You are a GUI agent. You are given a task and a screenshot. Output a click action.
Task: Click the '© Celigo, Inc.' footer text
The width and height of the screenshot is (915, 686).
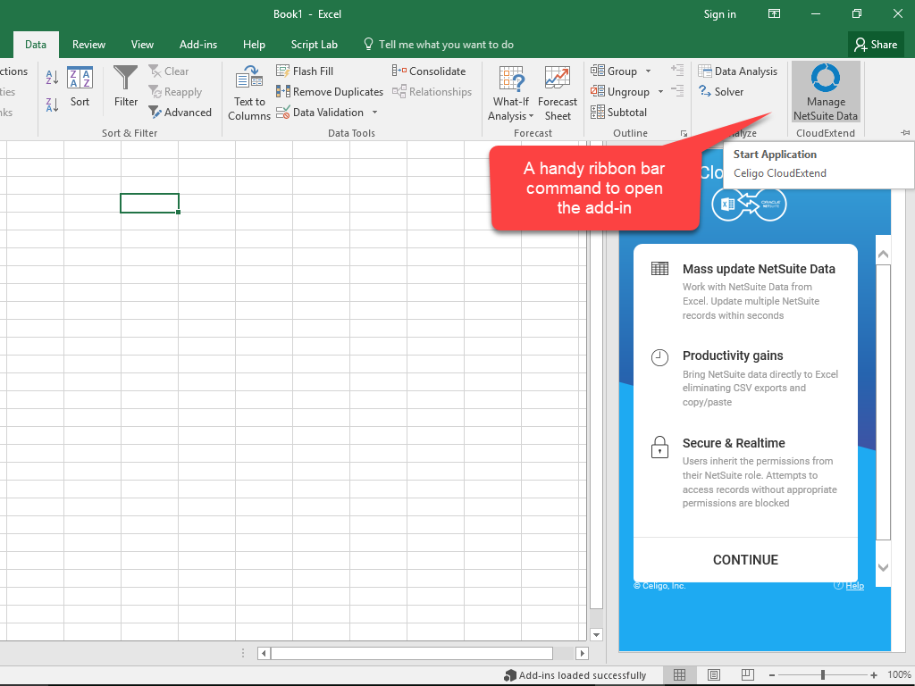pos(659,586)
